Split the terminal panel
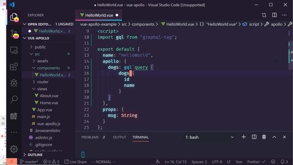The width and height of the screenshot is (293, 165). pyautogui.click(x=254, y=137)
